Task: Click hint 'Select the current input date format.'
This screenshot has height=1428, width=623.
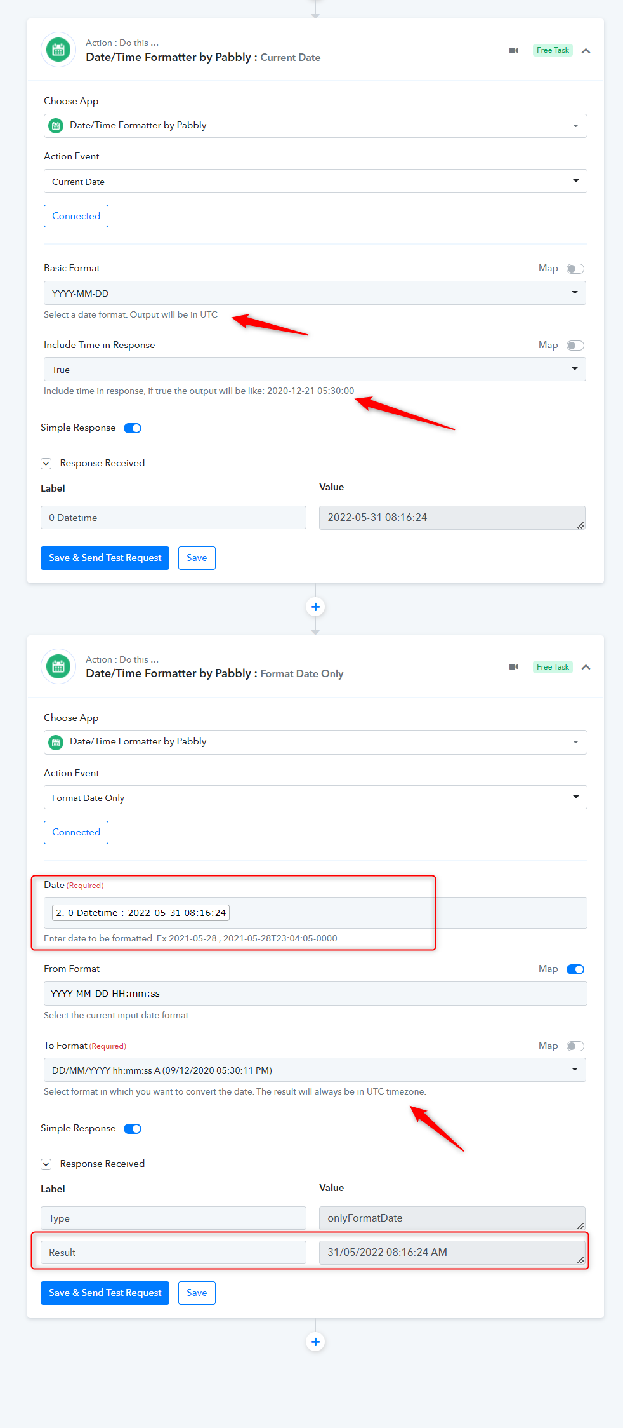Action: click(x=117, y=1015)
